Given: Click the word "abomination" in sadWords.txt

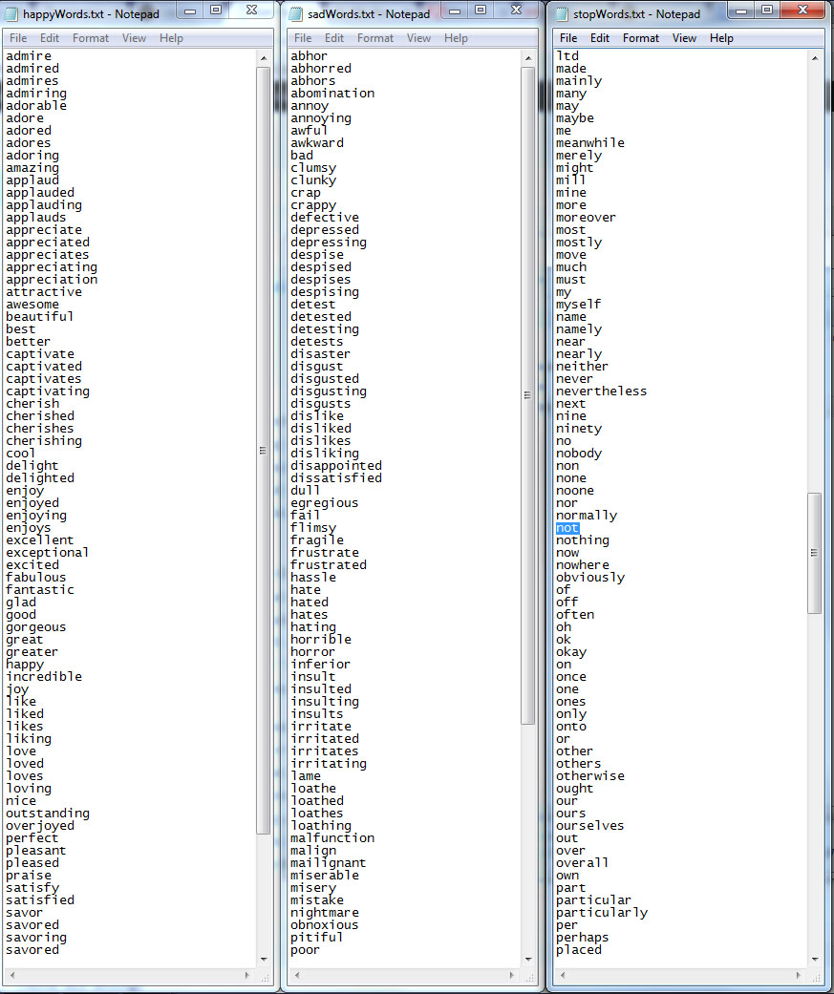Looking at the screenshot, I should click(332, 94).
